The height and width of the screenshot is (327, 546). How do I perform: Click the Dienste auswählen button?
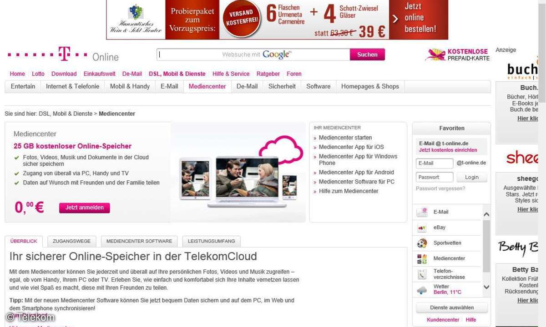click(452, 307)
